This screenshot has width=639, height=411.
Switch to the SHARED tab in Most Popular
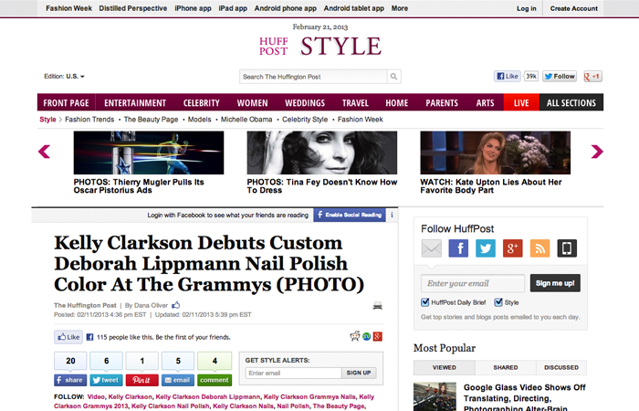coord(506,367)
